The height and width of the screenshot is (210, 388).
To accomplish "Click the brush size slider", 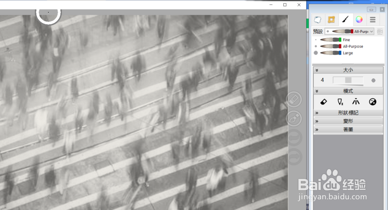I will [x=348, y=80].
